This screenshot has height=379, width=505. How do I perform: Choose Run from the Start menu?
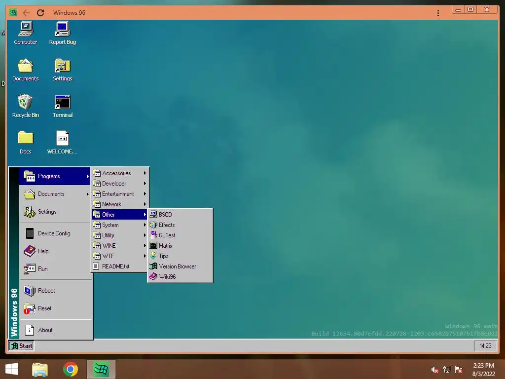click(55, 269)
